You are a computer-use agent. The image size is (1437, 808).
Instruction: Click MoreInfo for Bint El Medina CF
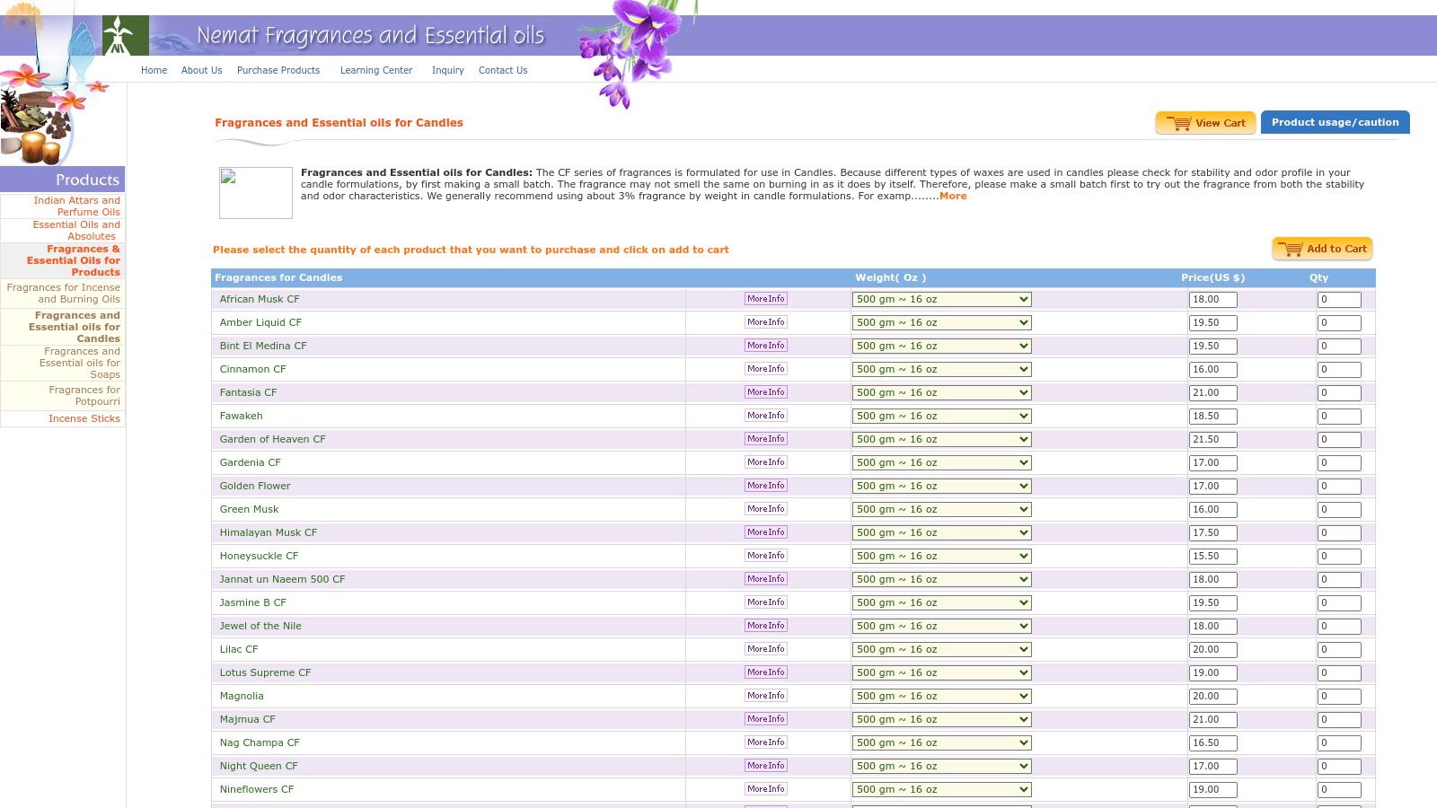pos(766,346)
